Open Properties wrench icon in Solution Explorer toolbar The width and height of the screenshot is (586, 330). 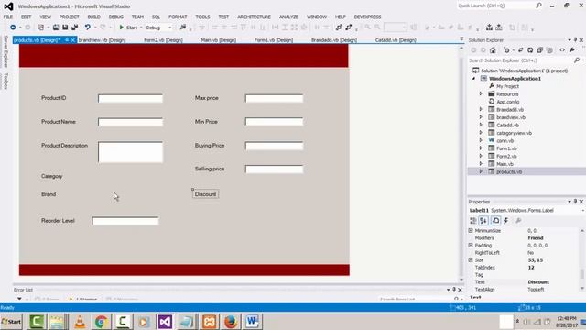coord(571,50)
